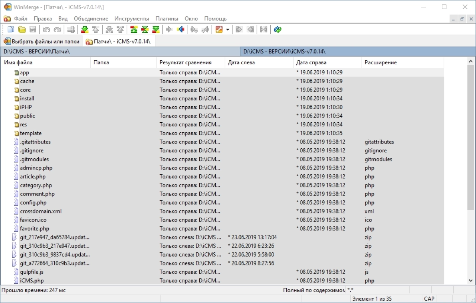Image resolution: width=476 pixels, height=303 pixels.
Task: Sort by Дата слева column header
Action: point(259,62)
